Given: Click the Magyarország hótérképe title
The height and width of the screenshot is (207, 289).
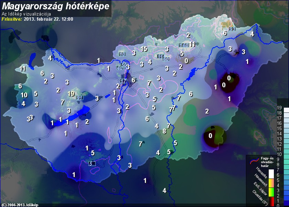Looking at the screenshot, I should (x=56, y=6).
